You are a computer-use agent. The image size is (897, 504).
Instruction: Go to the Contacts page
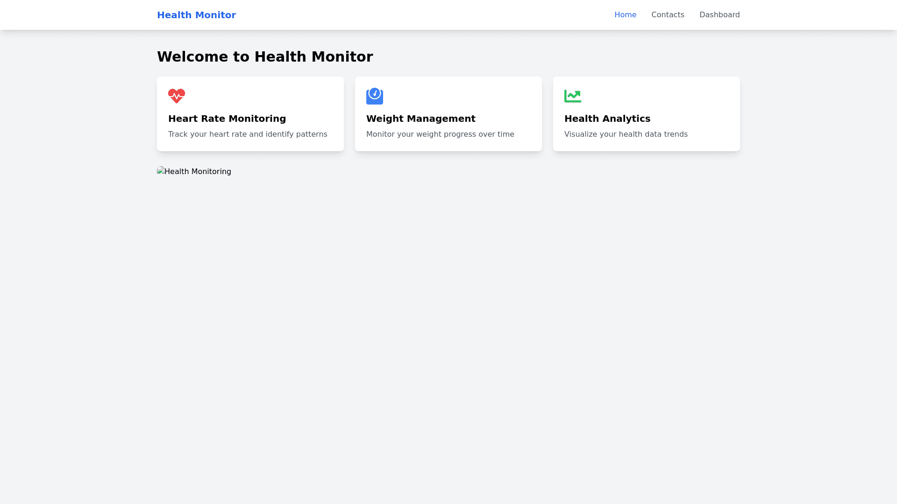pos(668,15)
